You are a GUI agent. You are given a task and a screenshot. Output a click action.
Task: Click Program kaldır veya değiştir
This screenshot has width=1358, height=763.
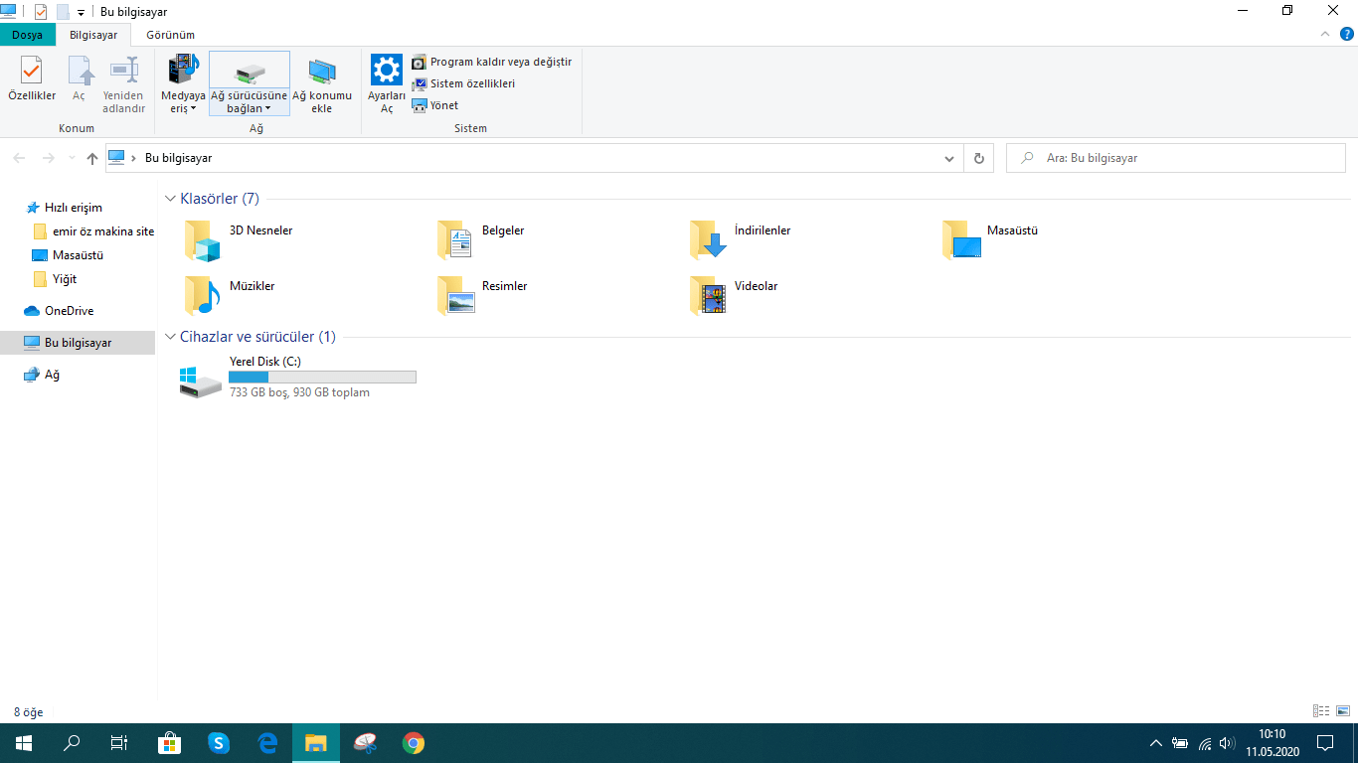click(x=492, y=62)
